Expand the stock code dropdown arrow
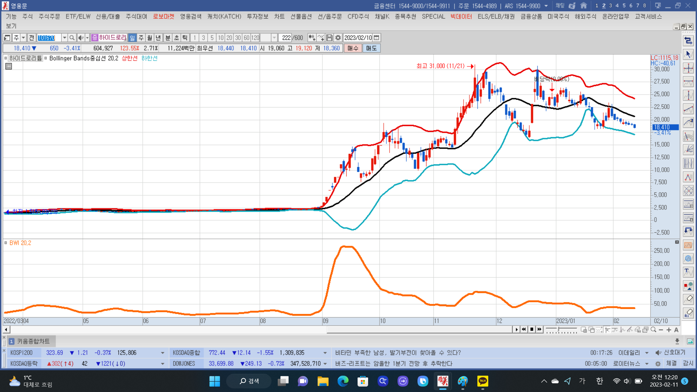 click(x=65, y=38)
